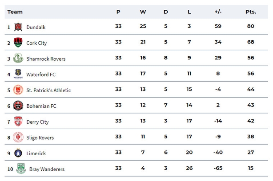Click the Limerick team name
Viewport: 273px width, 181px height.
(x=36, y=153)
